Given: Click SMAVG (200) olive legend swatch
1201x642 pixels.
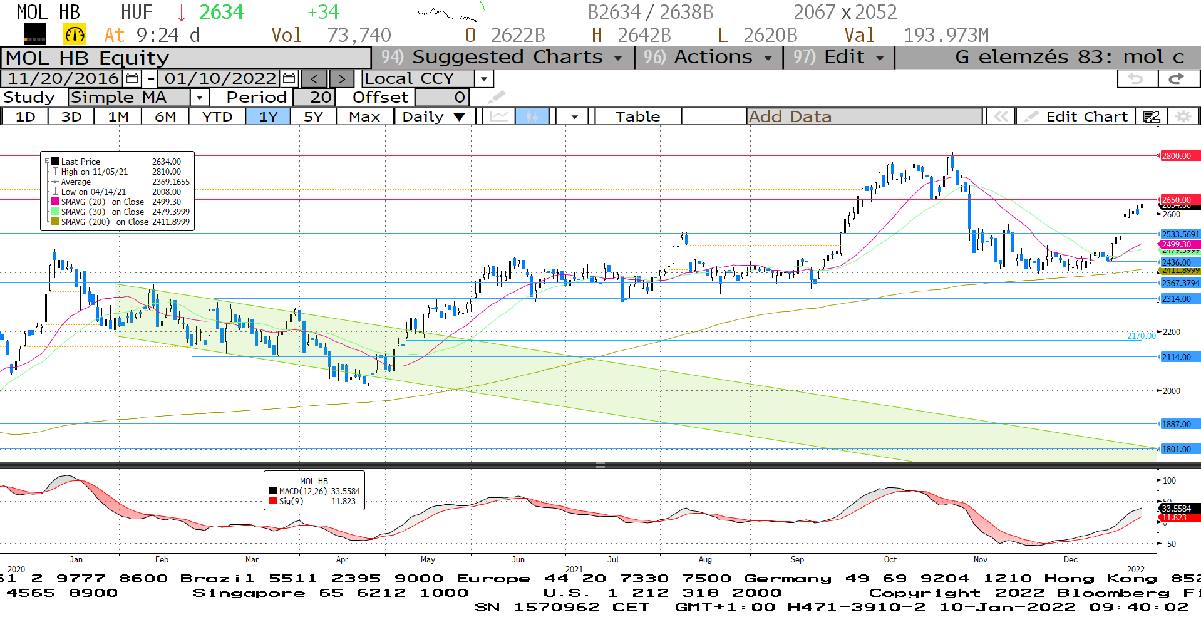Looking at the screenshot, I should coord(55,222).
